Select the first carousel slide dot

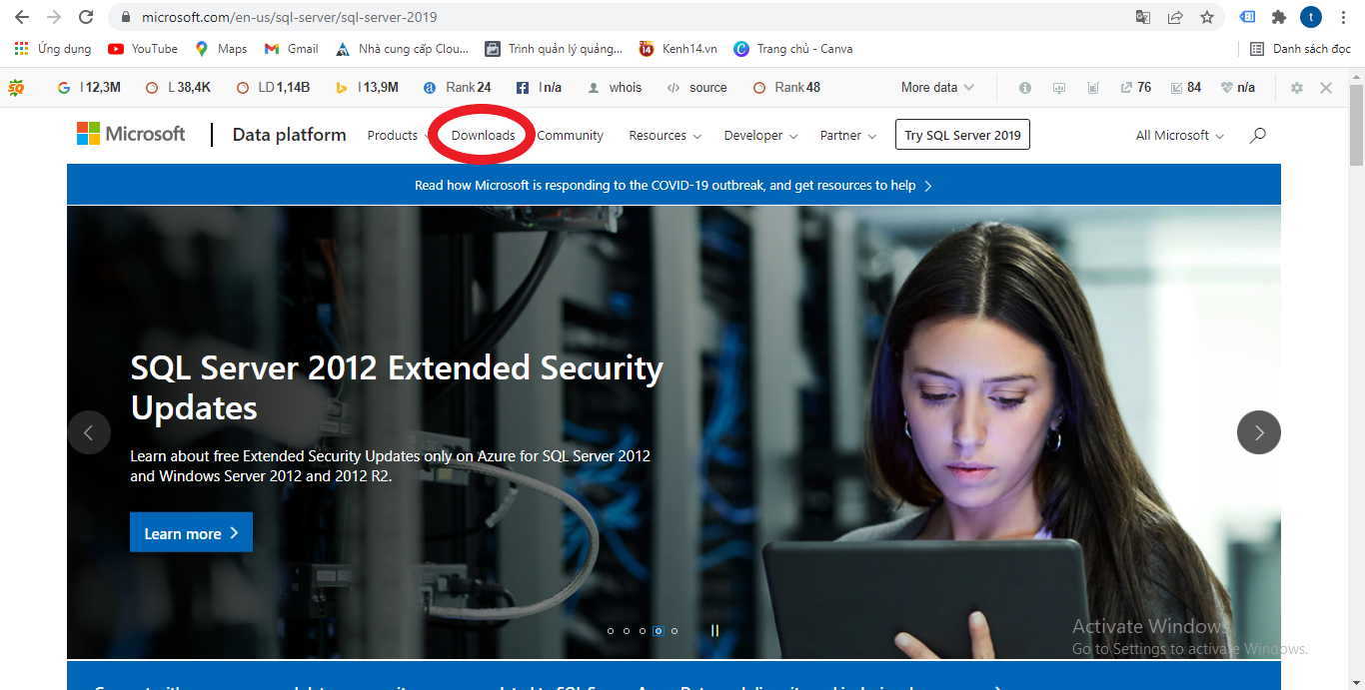click(x=611, y=631)
